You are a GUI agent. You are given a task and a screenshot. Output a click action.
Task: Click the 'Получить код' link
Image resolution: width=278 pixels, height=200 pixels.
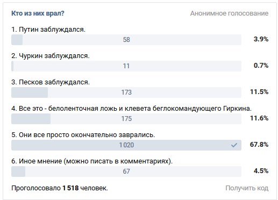(x=247, y=188)
